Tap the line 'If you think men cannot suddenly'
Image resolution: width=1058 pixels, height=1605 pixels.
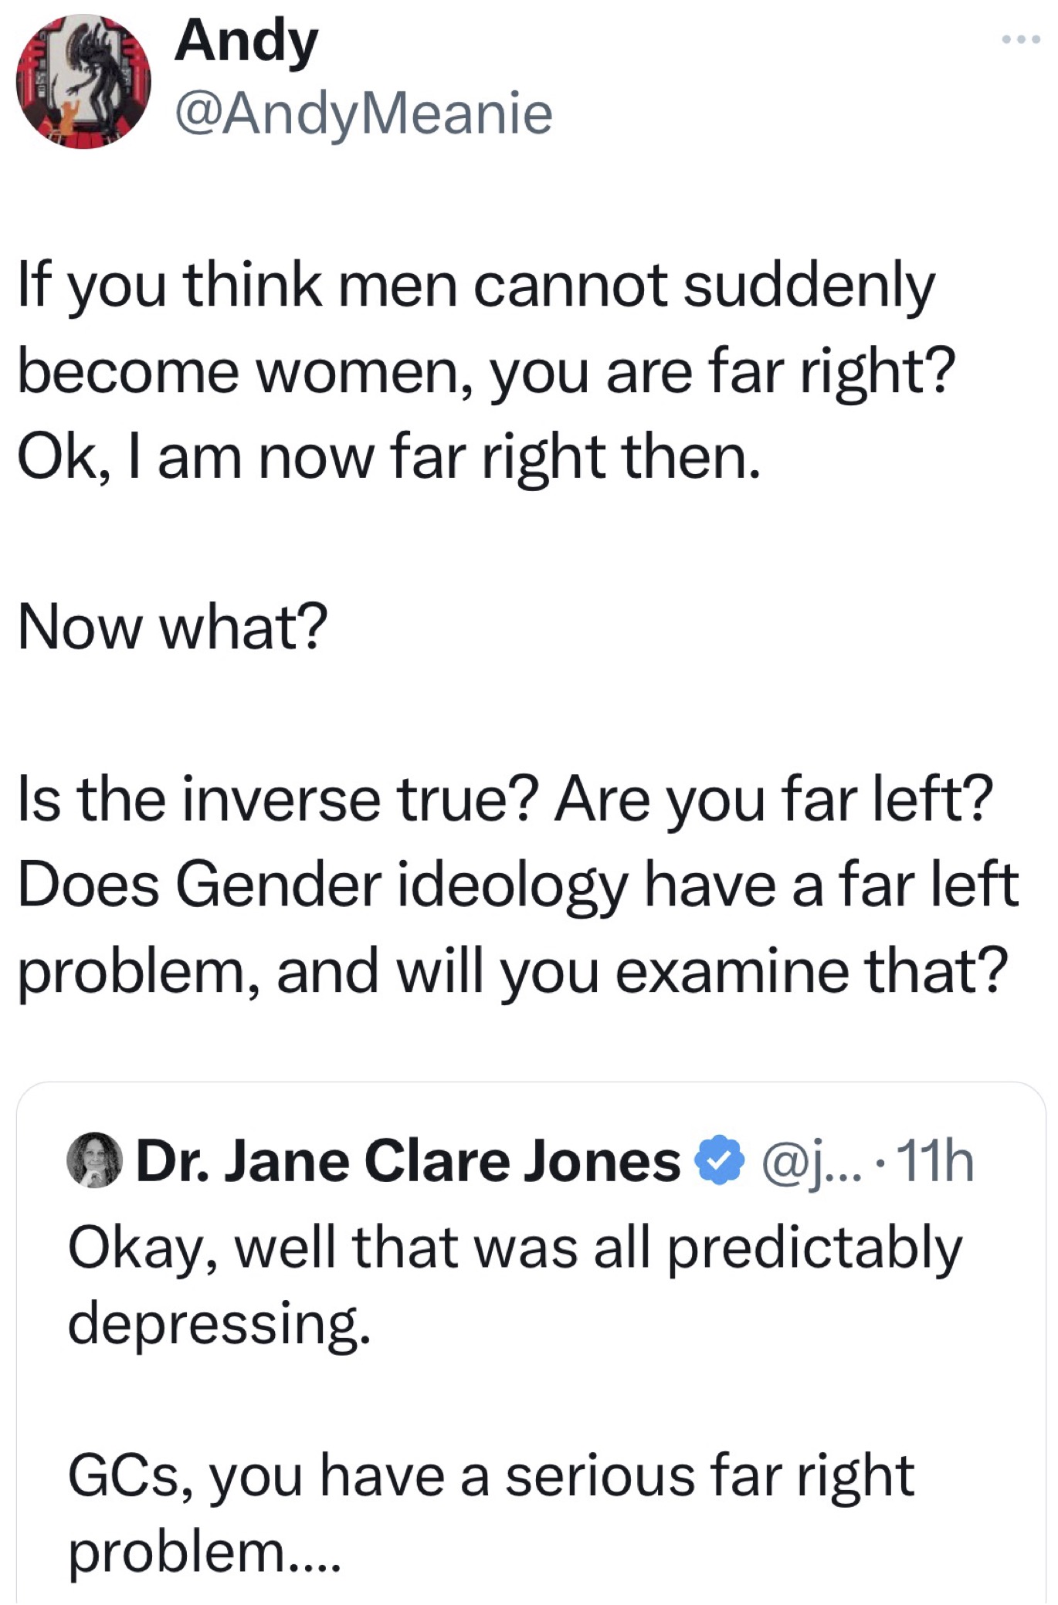coord(476,286)
